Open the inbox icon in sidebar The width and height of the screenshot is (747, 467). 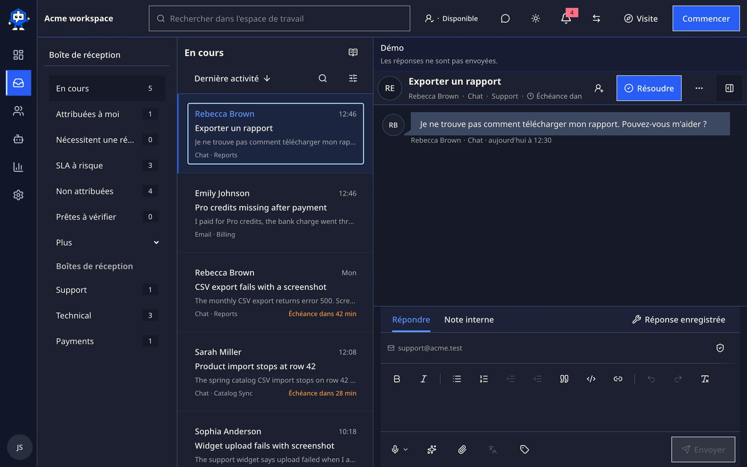18,83
